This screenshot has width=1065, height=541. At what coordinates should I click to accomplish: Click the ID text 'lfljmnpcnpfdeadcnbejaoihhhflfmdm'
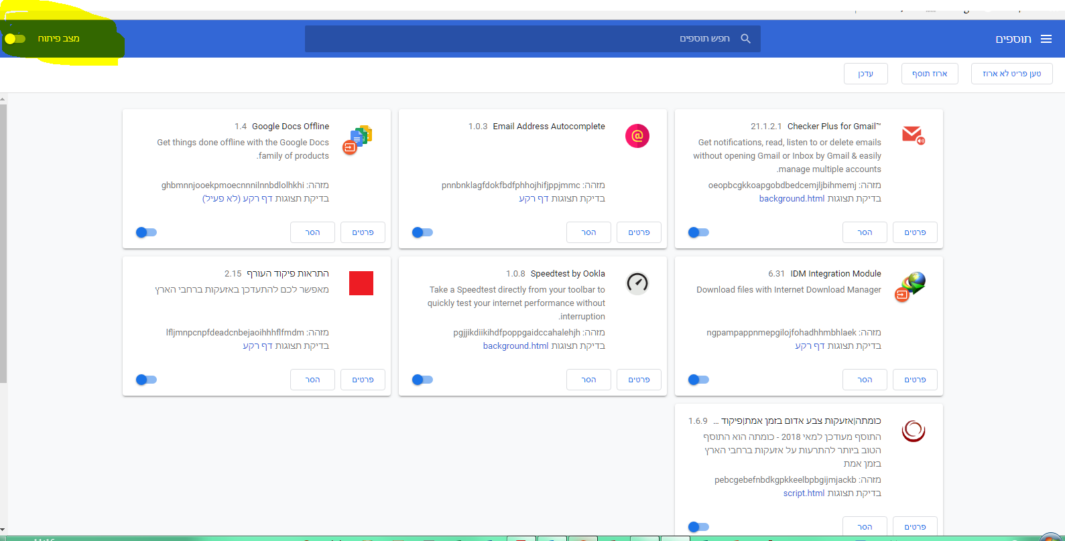pos(235,333)
